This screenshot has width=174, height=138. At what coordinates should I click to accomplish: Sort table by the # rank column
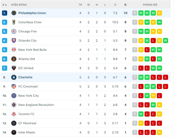coord(4,5)
